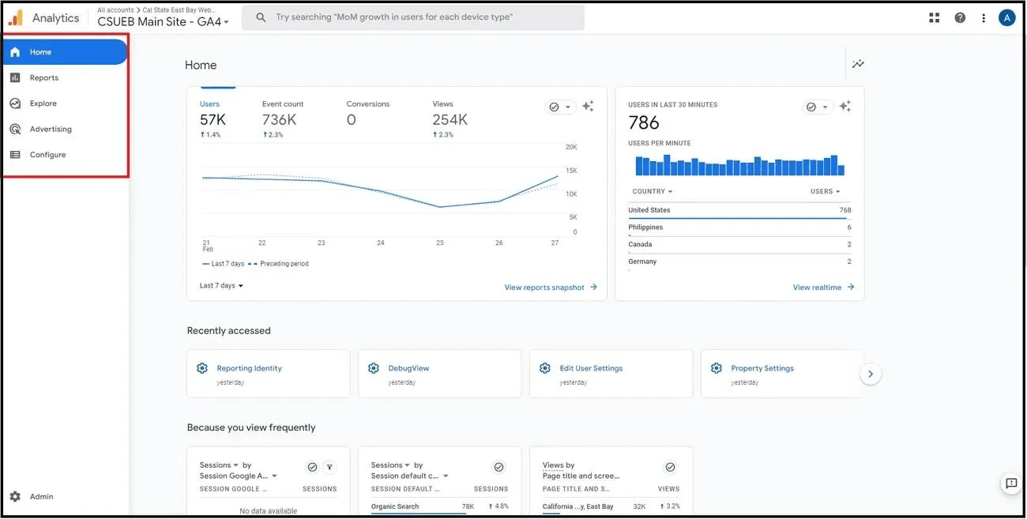
Task: Click the search input field
Action: coord(415,17)
